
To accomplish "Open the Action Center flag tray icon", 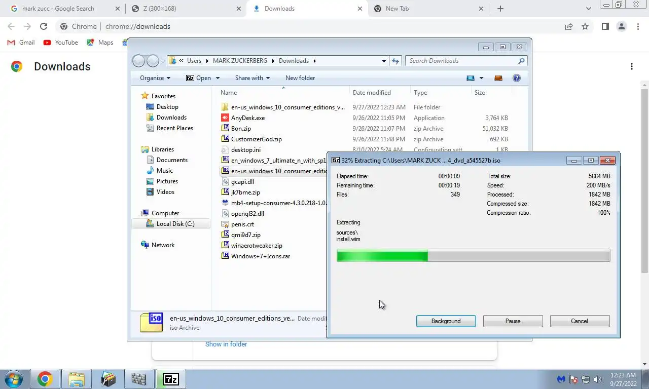I will click(x=573, y=379).
